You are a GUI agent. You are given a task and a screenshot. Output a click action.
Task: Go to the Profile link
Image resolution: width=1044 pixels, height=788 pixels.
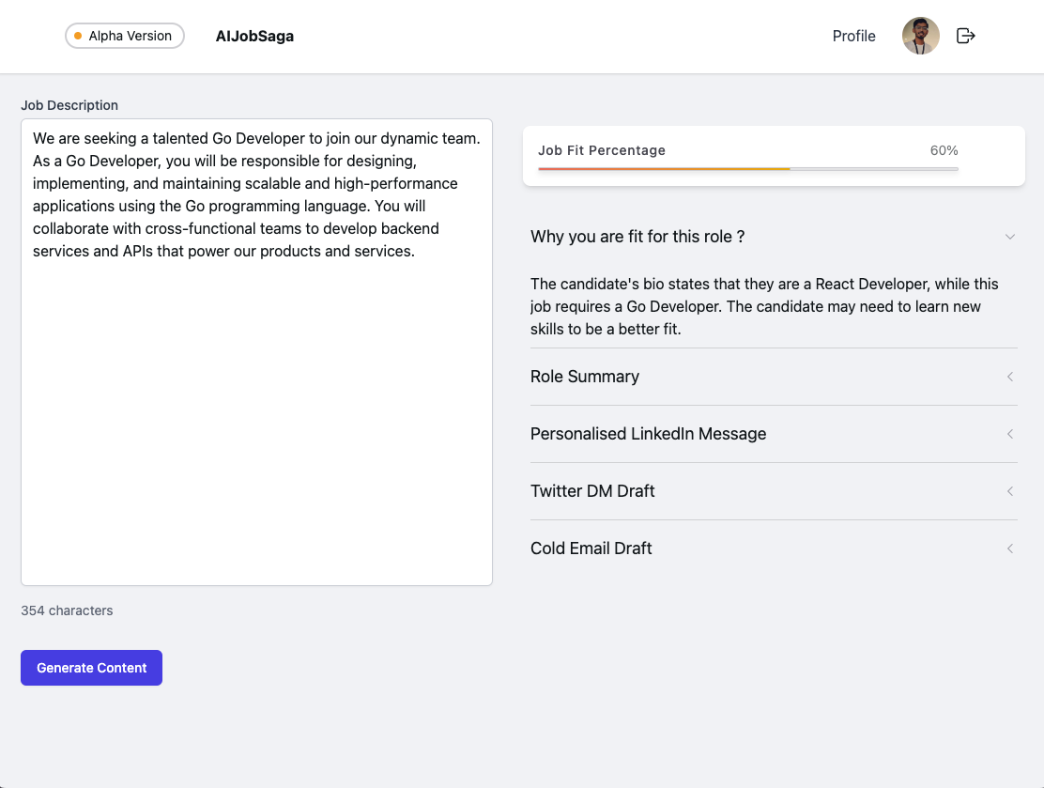tap(853, 36)
